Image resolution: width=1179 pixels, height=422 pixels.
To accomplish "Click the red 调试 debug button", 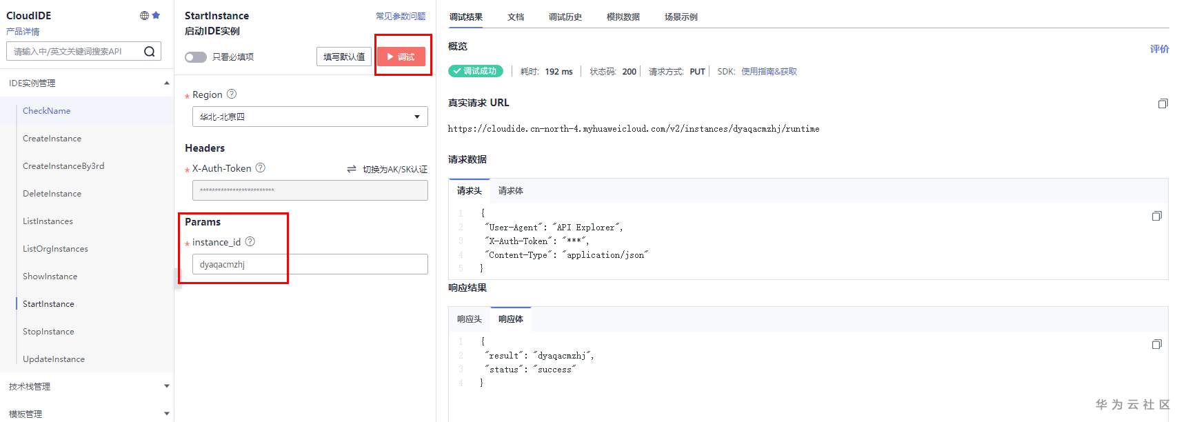I will (401, 57).
